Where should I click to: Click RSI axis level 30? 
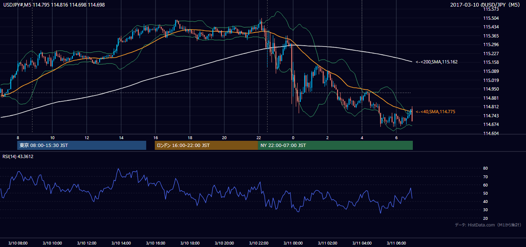point(485,210)
